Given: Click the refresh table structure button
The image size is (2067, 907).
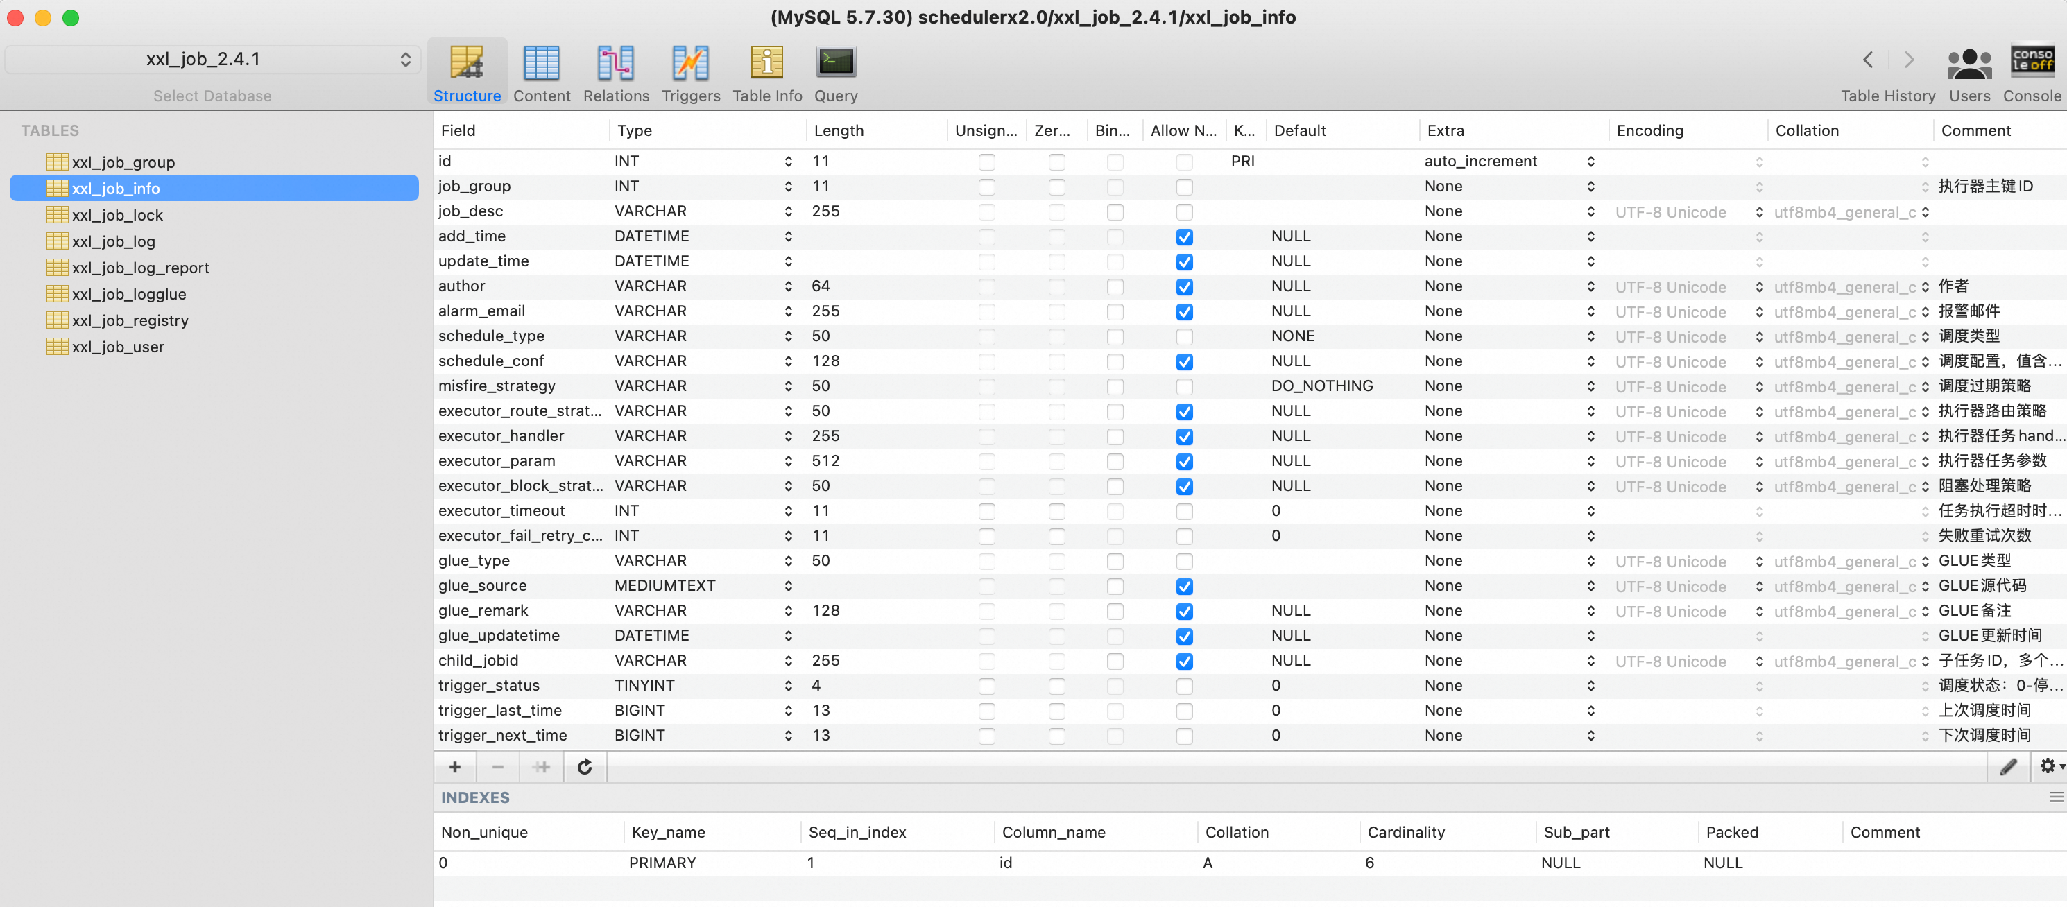Looking at the screenshot, I should 584,767.
